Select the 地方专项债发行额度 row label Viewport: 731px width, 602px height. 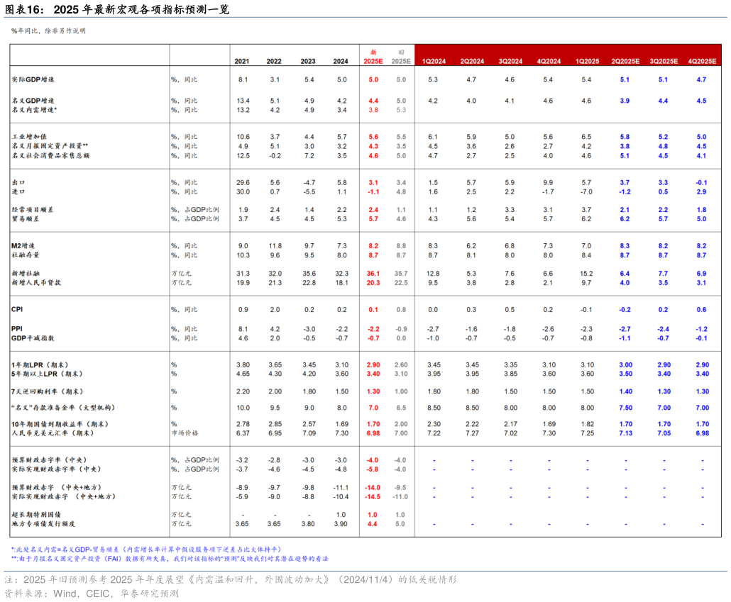coord(43,524)
